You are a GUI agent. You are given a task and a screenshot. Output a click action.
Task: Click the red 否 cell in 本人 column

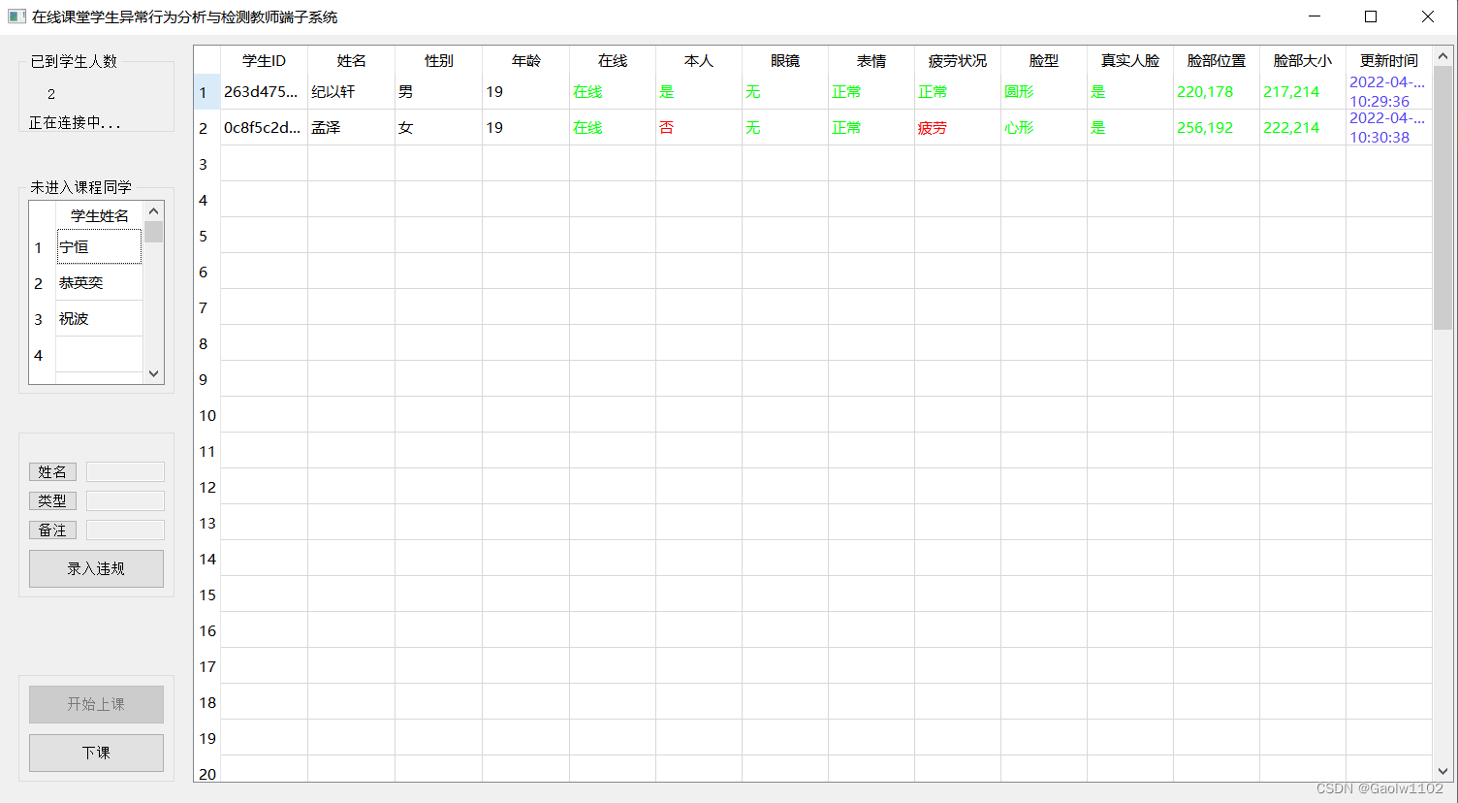(x=699, y=128)
